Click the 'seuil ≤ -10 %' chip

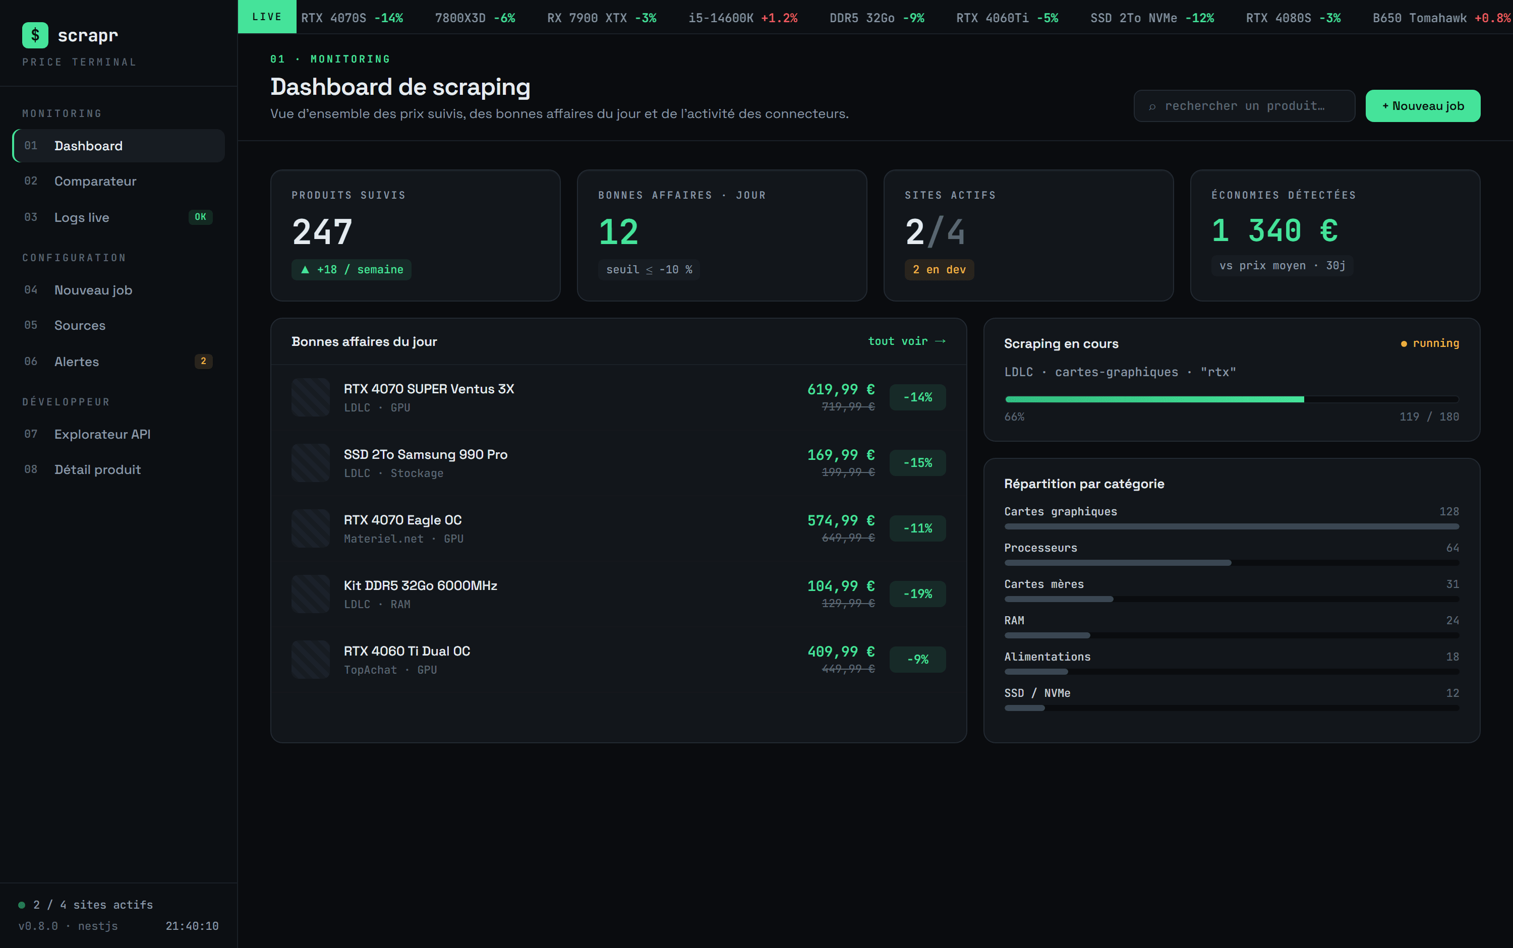649,270
